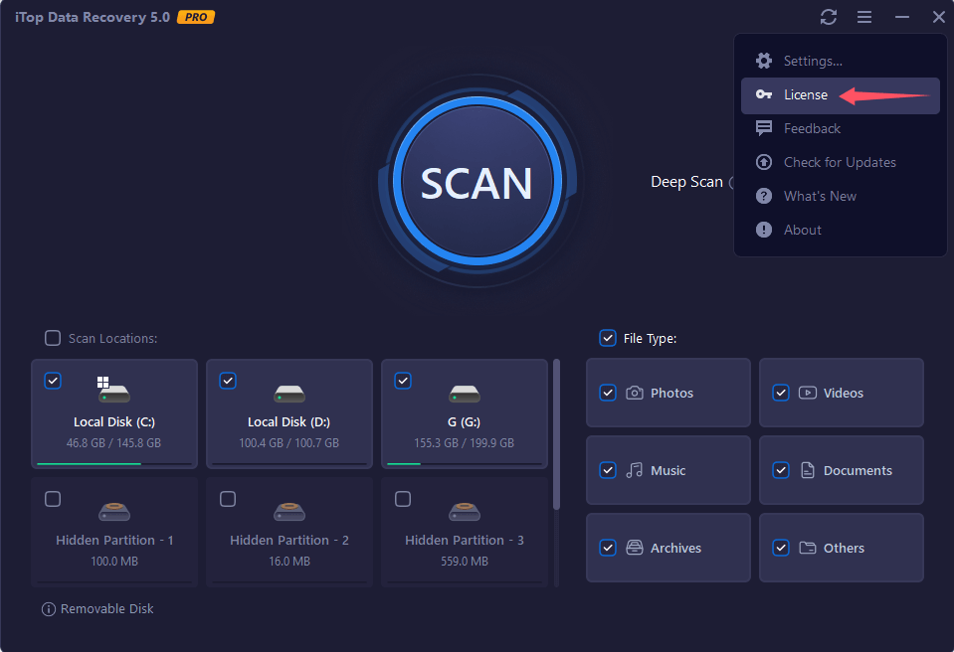Click the refresh icon in title bar

(x=828, y=17)
